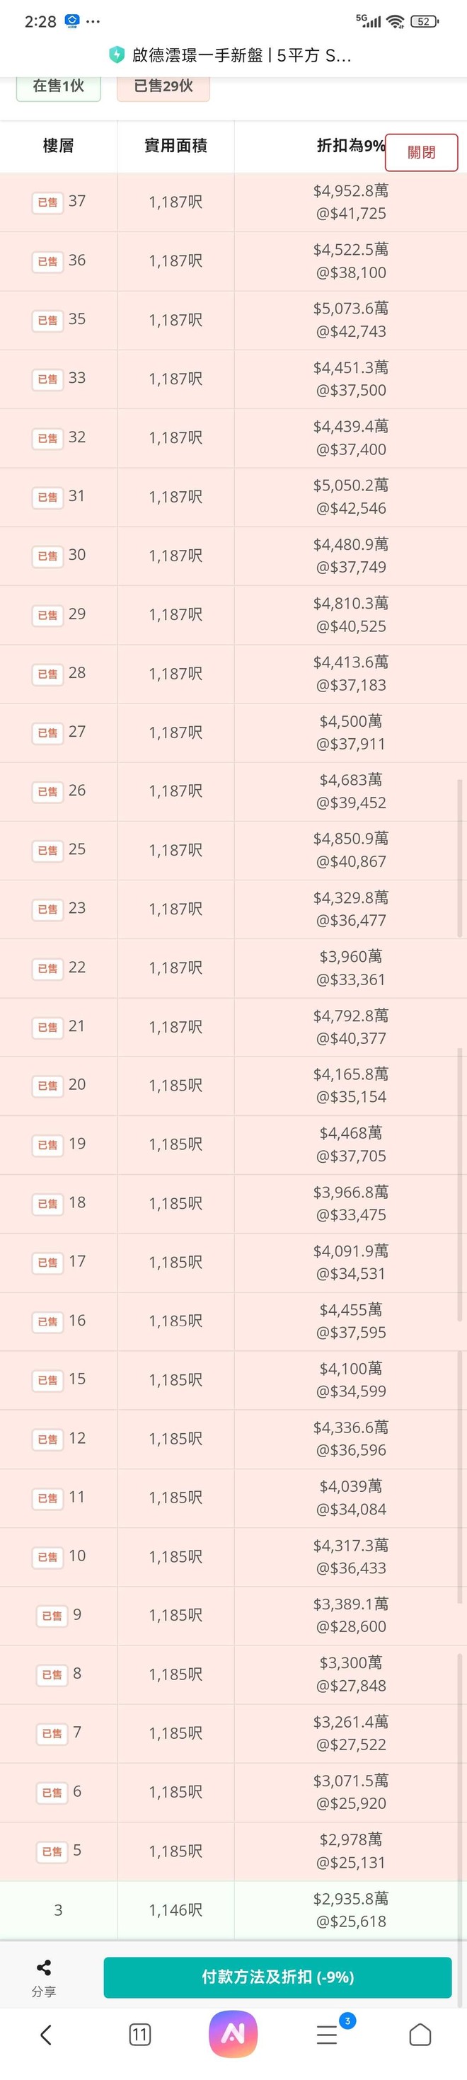The height and width of the screenshot is (2080, 467).
Task: Click the 折扣為9% column header
Action: (x=351, y=145)
